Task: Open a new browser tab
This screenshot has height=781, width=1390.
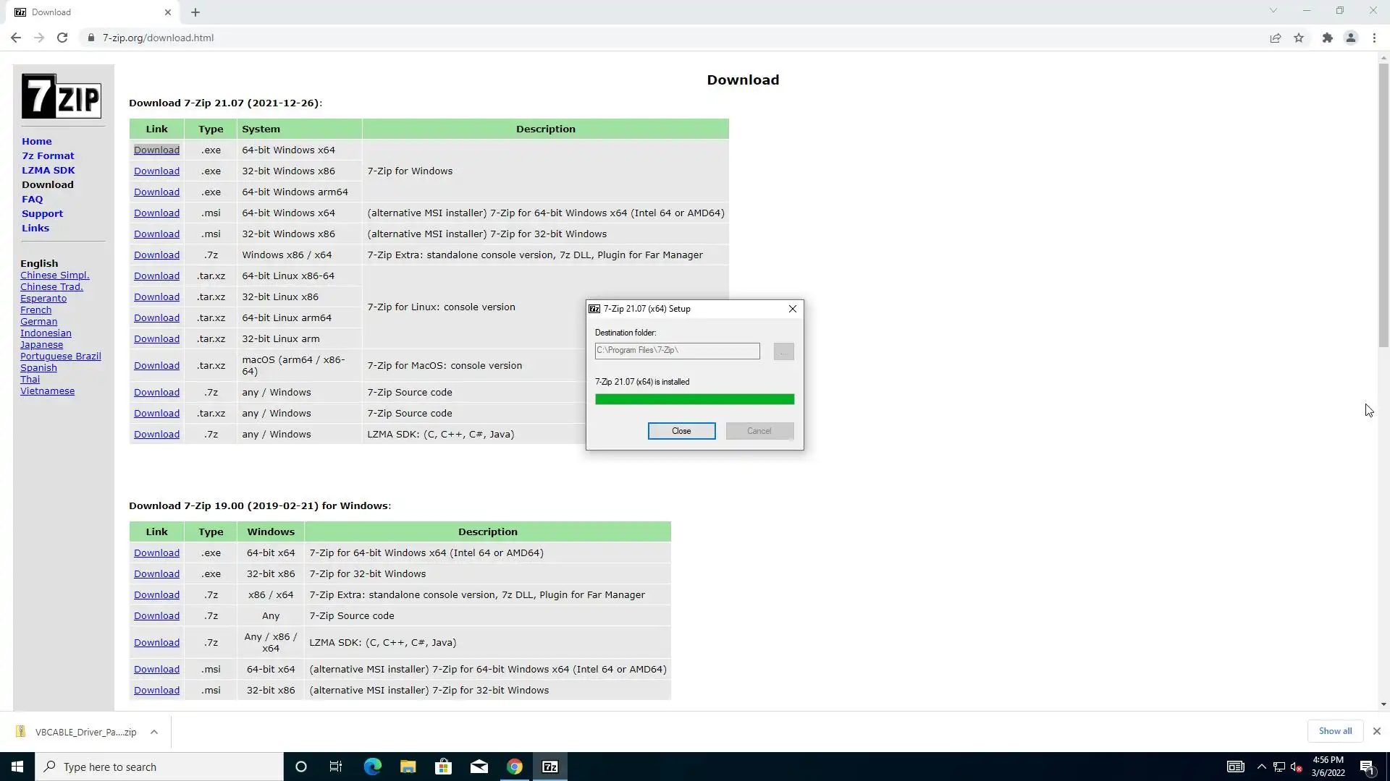Action: click(195, 12)
